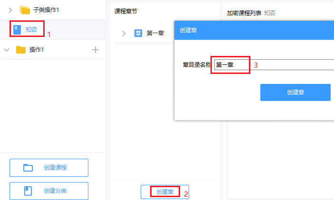Viewport: 334px width, 200px height.
Task: Click the folder icon in 创建课程 button
Action: point(29,168)
